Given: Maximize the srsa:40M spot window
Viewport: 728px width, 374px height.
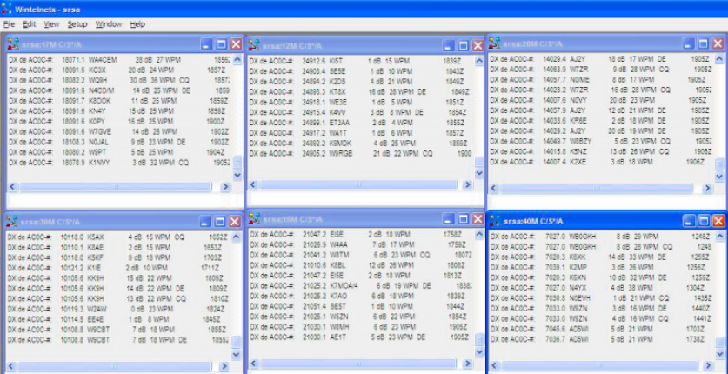Looking at the screenshot, I should [703, 221].
